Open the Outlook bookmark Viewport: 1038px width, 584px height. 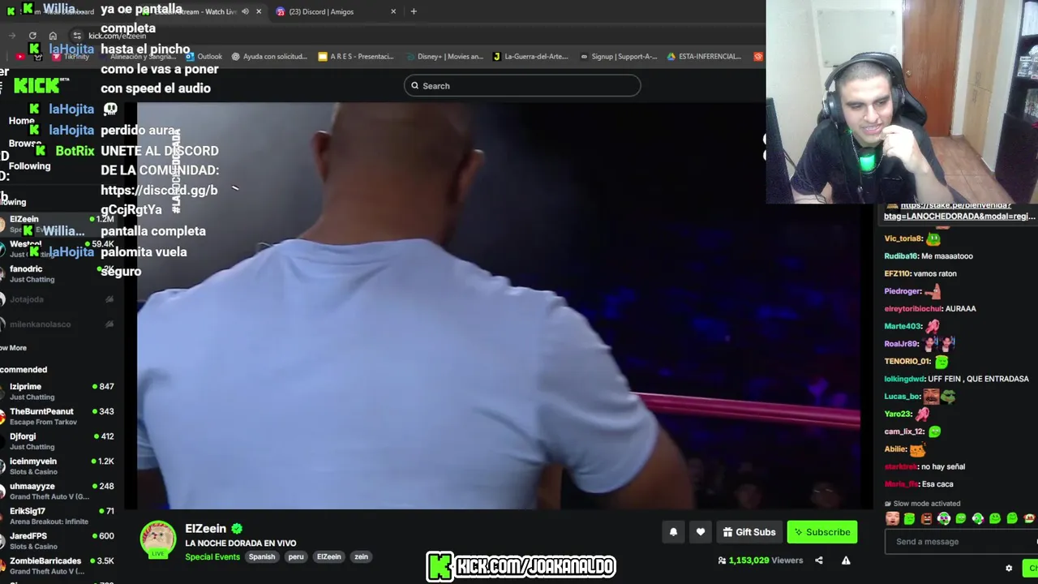[204, 57]
